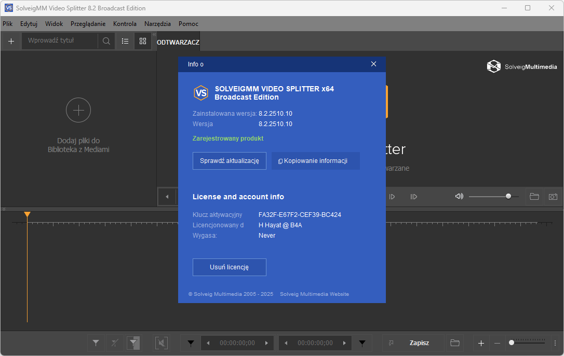Select the ODTWARZACZ tab

click(x=178, y=42)
